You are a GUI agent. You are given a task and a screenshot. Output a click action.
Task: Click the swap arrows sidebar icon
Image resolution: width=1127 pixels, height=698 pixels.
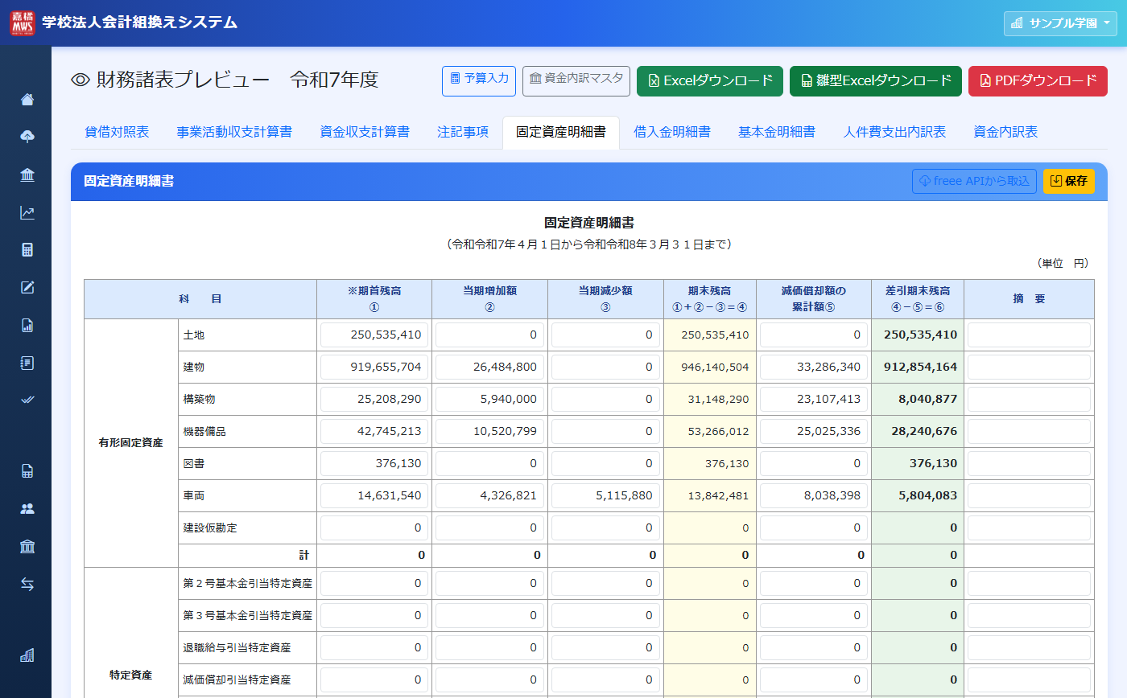click(x=27, y=585)
